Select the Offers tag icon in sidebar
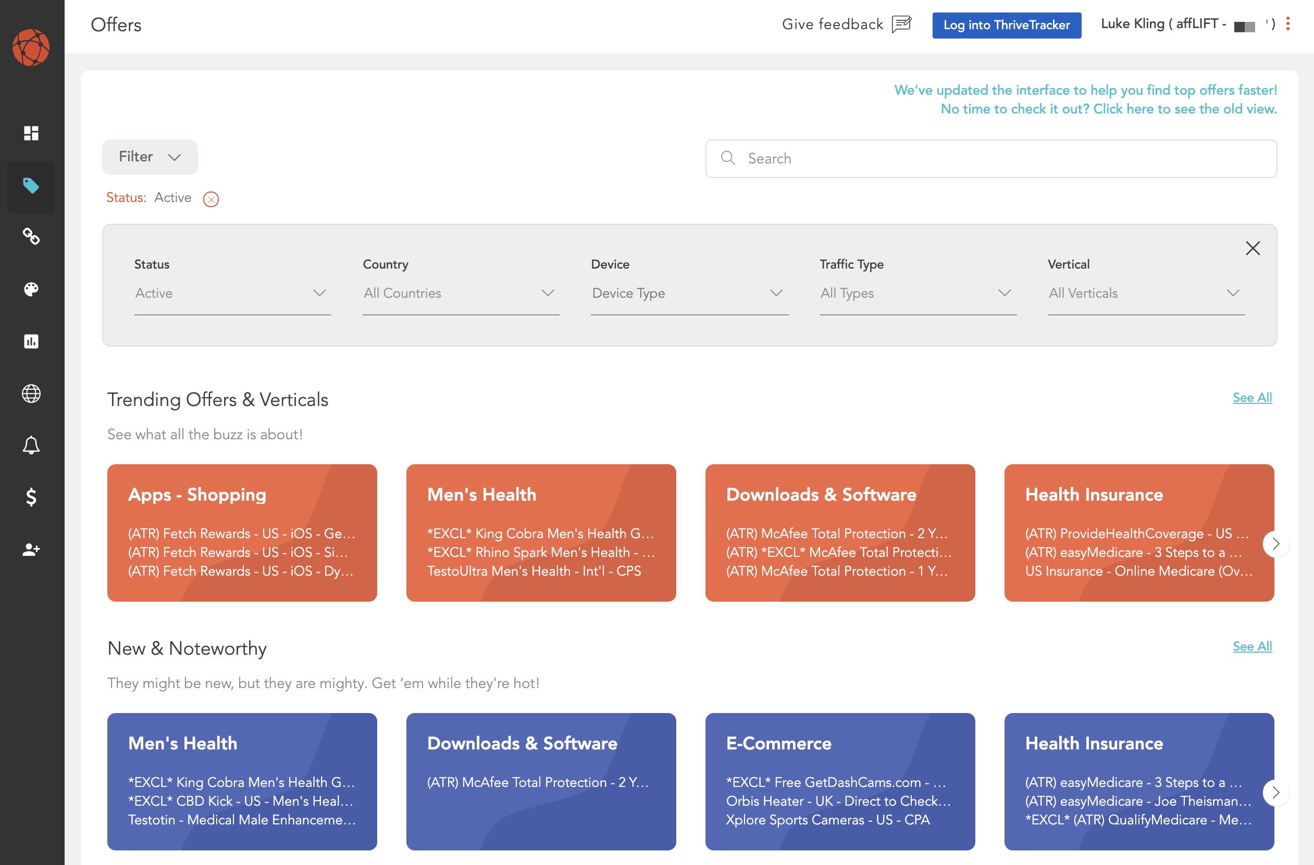 (31, 186)
